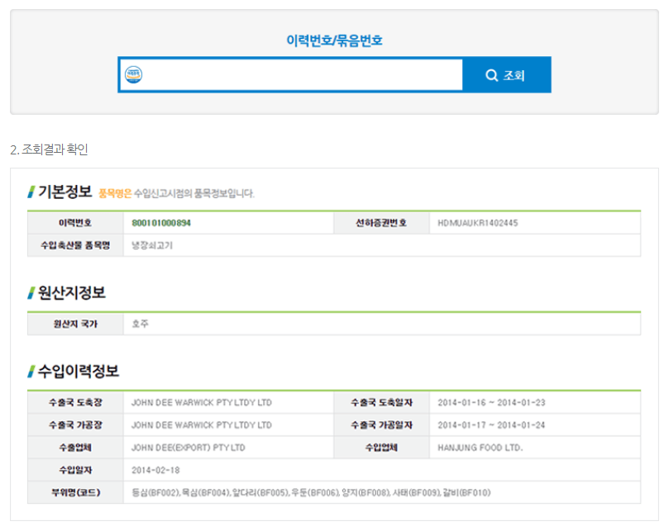Click the exporter JOHN DEE(EXPORT) PTY LTD
The image size is (669, 531).
[188, 448]
